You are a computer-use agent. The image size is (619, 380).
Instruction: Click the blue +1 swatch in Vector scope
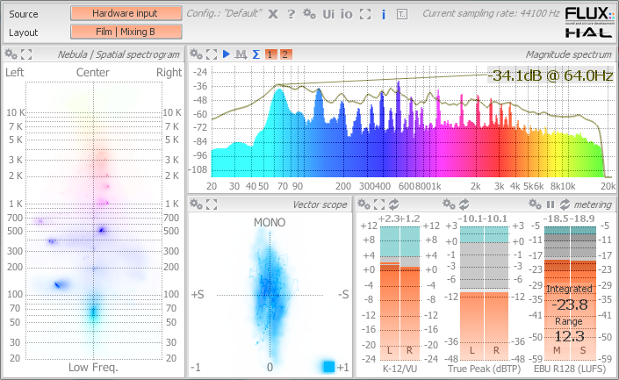click(328, 366)
